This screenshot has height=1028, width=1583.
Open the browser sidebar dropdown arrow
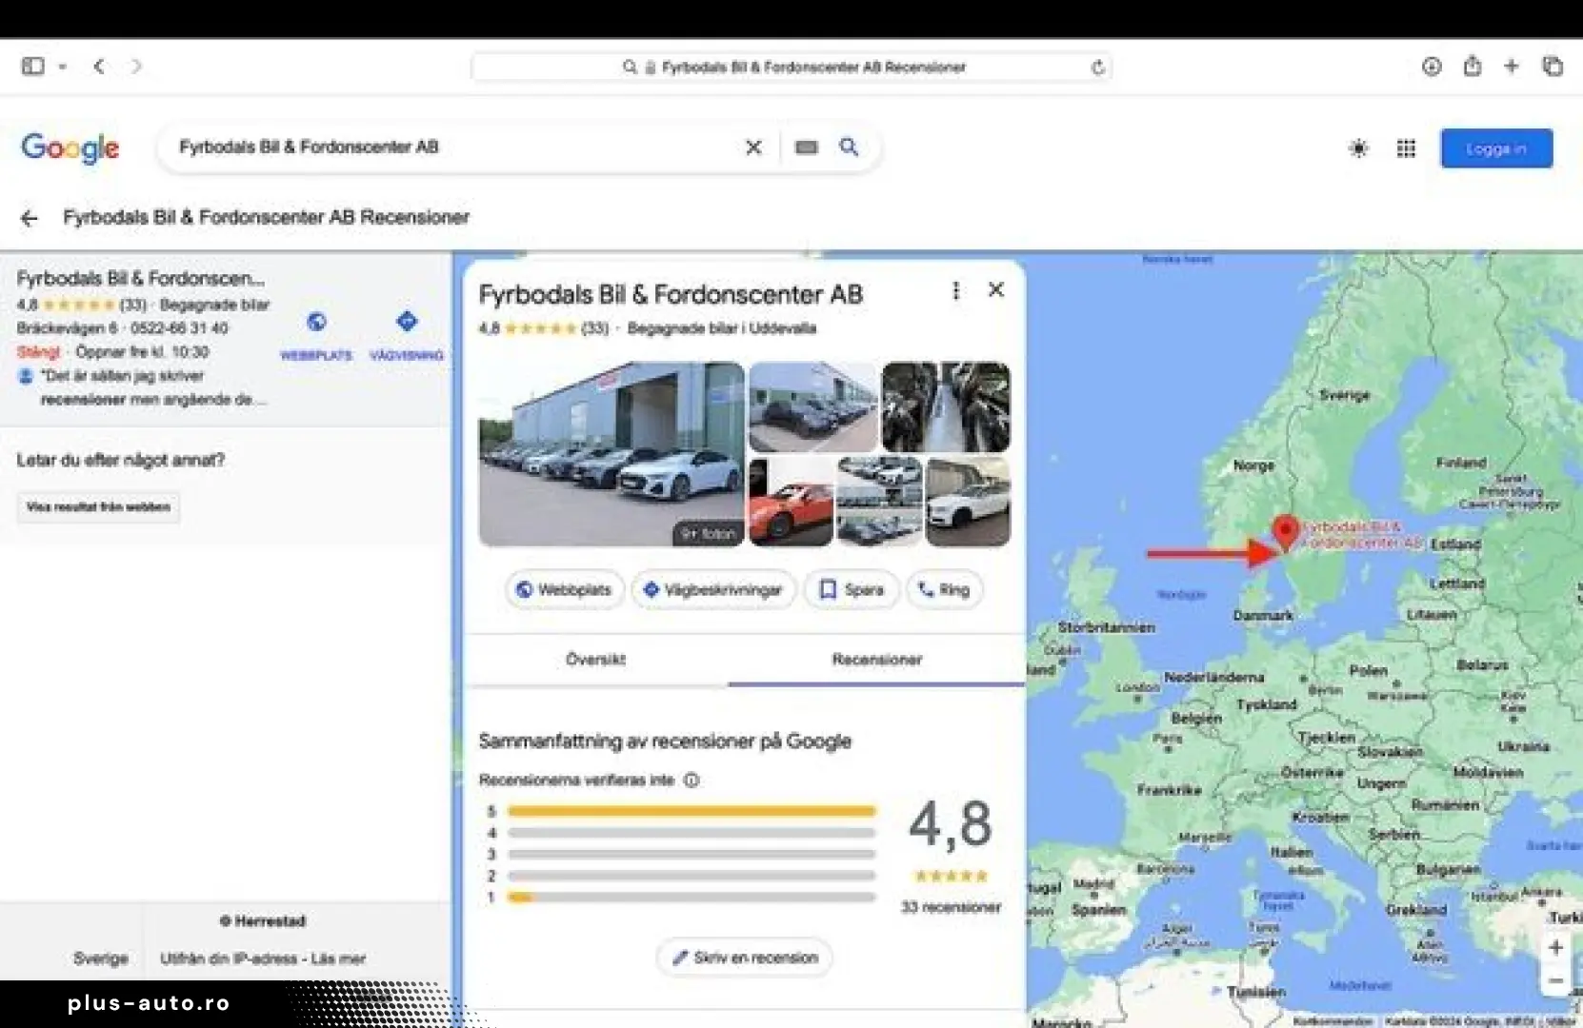(63, 67)
